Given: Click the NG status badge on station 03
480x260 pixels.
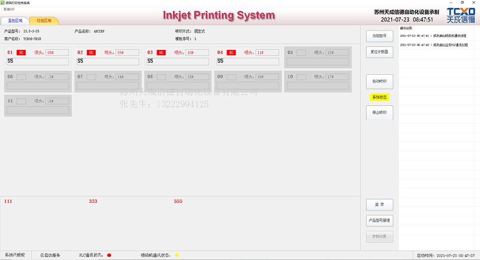Looking at the screenshot, I should pyautogui.click(x=161, y=52).
